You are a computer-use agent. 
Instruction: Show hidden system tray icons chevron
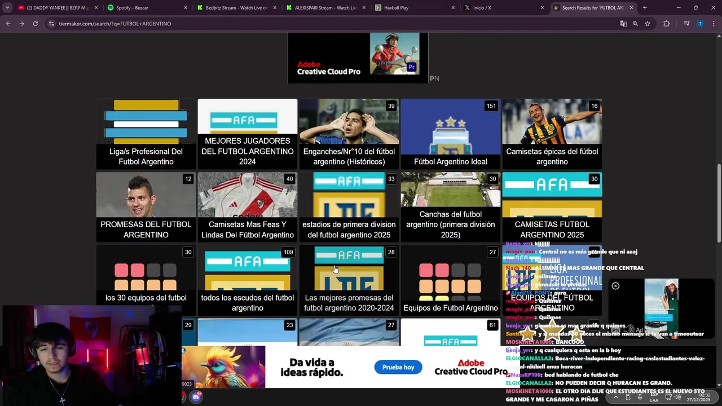[x=615, y=397]
